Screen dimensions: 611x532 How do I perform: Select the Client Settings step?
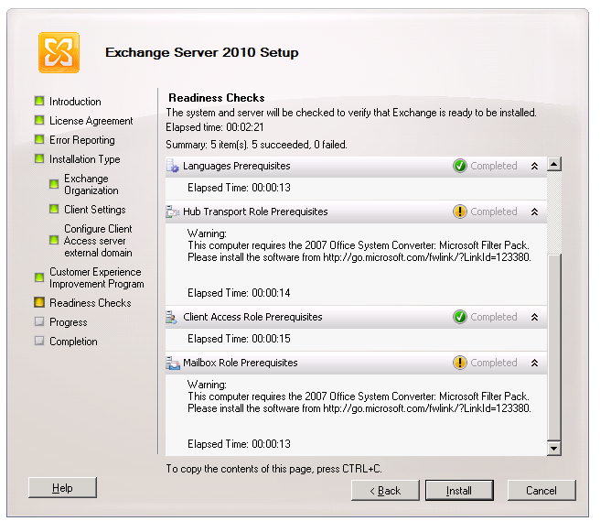pyautogui.click(x=95, y=210)
